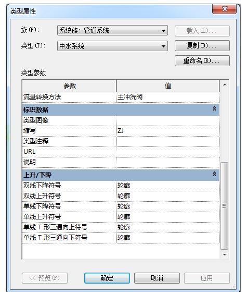Click the URL value cell
The image size is (247, 294).
[167, 152]
